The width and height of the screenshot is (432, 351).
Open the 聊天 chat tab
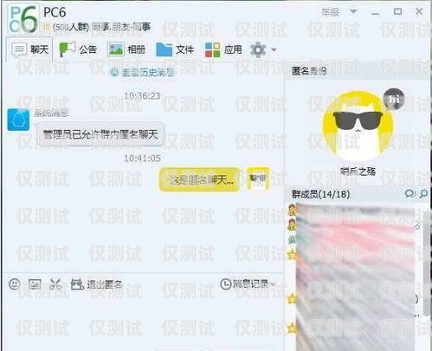pos(29,49)
